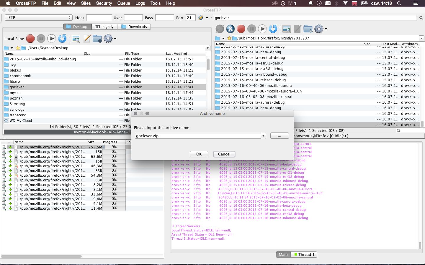Viewport: 425px width, 265px height.
Task: Open the Sites menu
Action: (86, 3)
